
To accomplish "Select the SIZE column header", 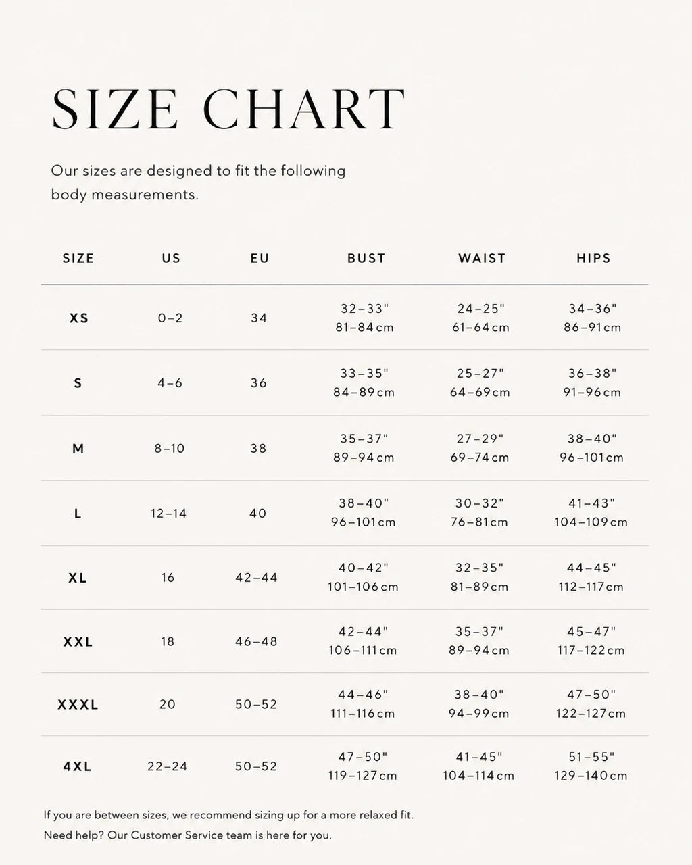I will click(78, 258).
